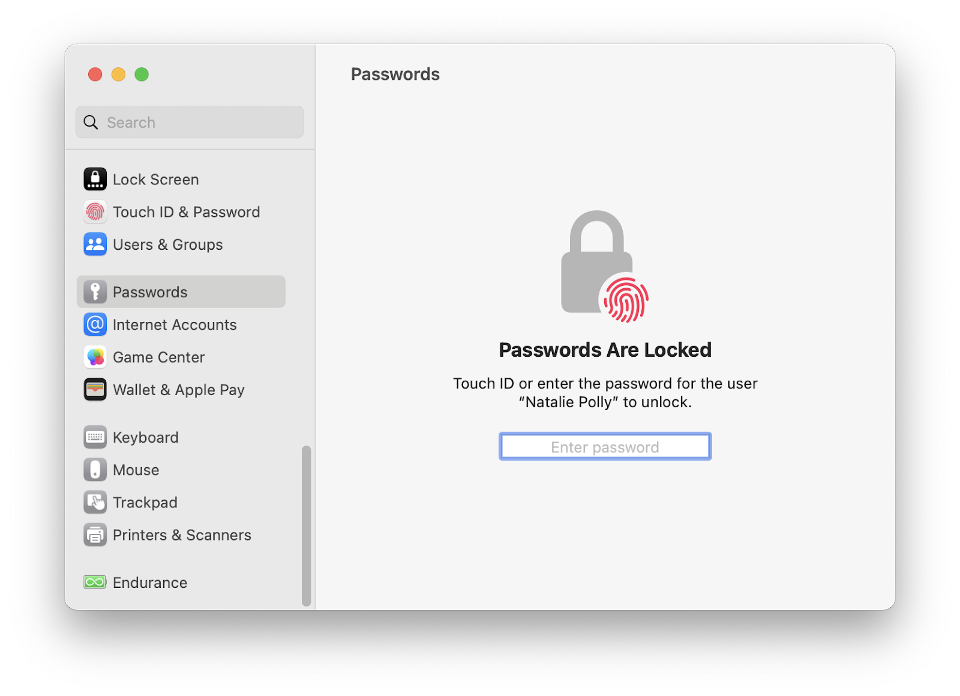Image resolution: width=960 pixels, height=696 pixels.
Task: Select the Passwords sidebar entry
Action: point(149,292)
